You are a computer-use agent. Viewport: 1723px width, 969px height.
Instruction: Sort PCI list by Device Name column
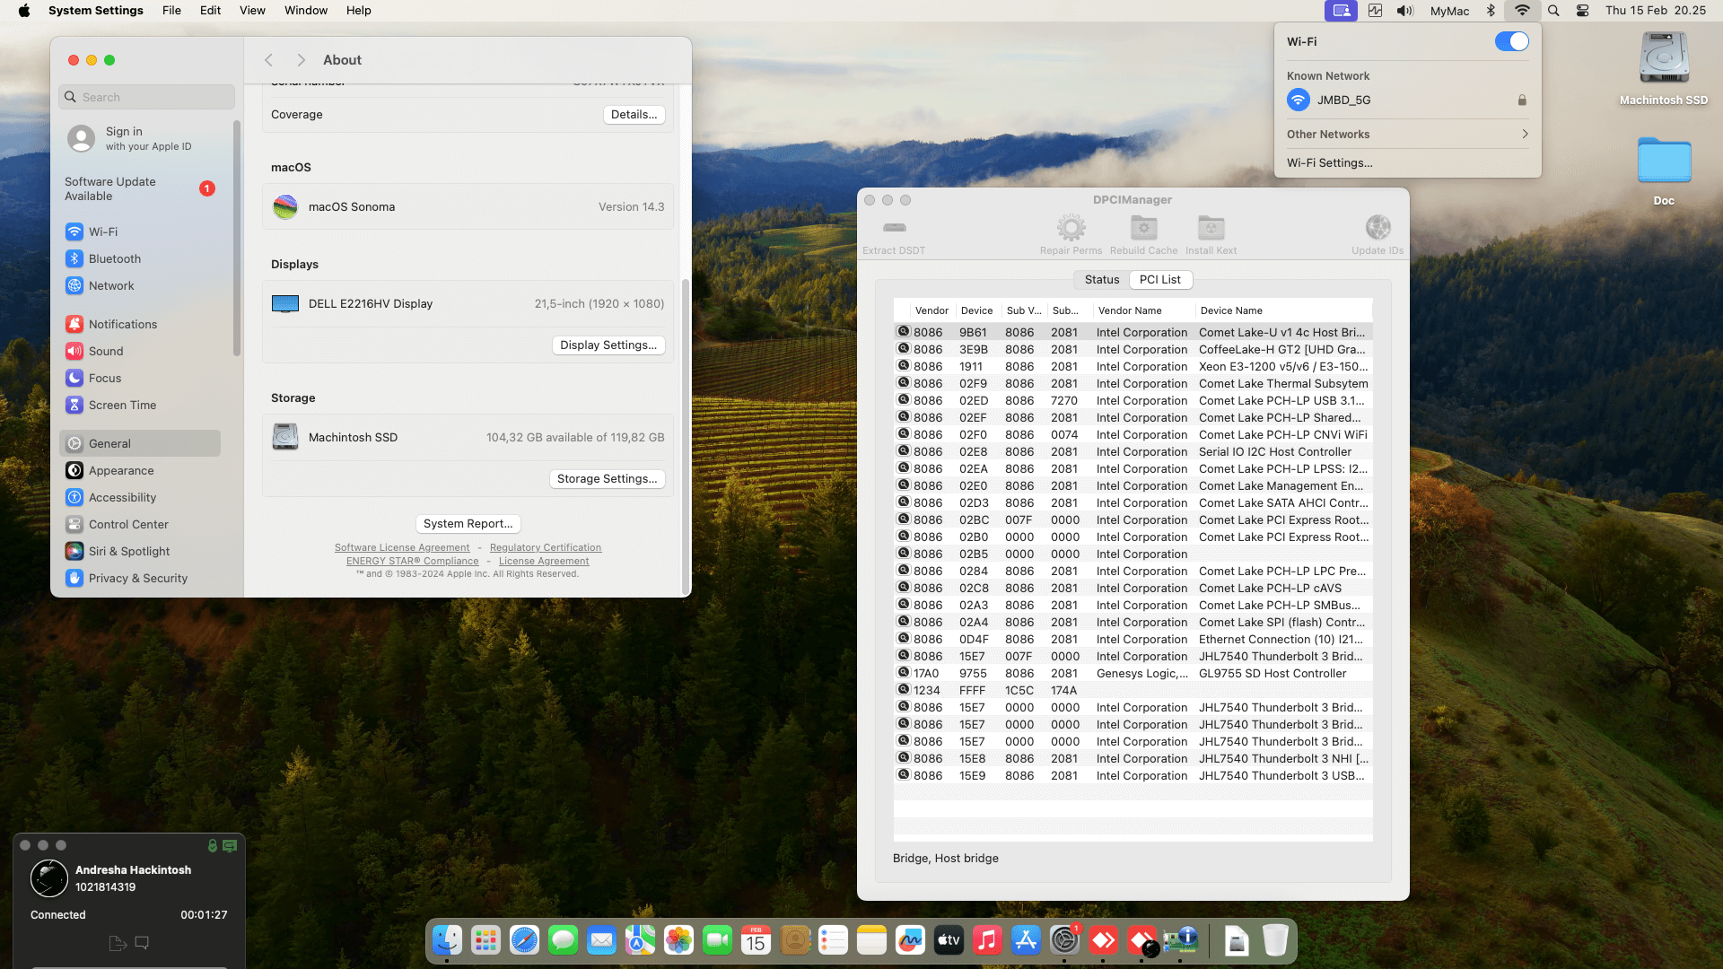click(x=1283, y=310)
